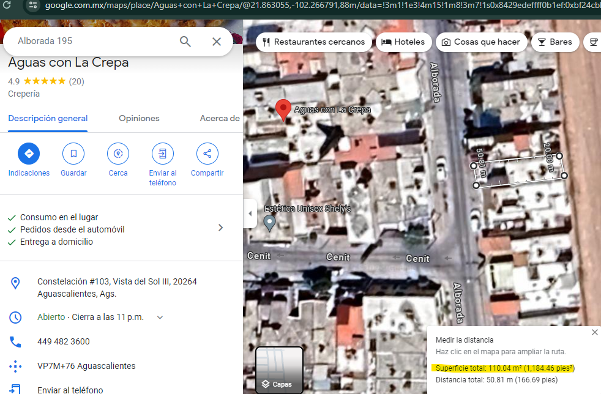
Task: Open the Capas layers thumbnail
Action: [279, 370]
